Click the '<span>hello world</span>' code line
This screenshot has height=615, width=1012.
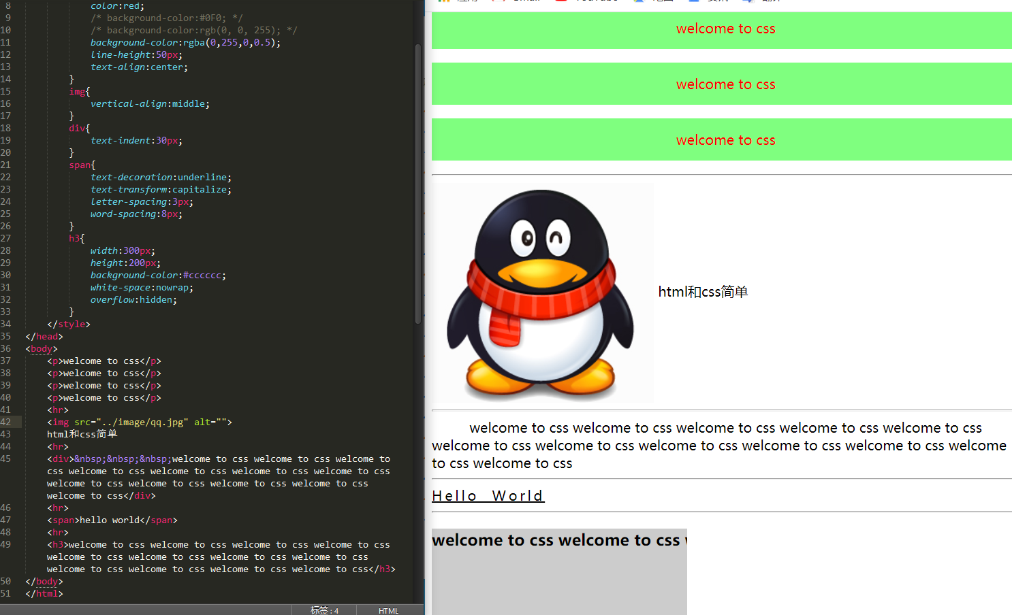(x=112, y=520)
